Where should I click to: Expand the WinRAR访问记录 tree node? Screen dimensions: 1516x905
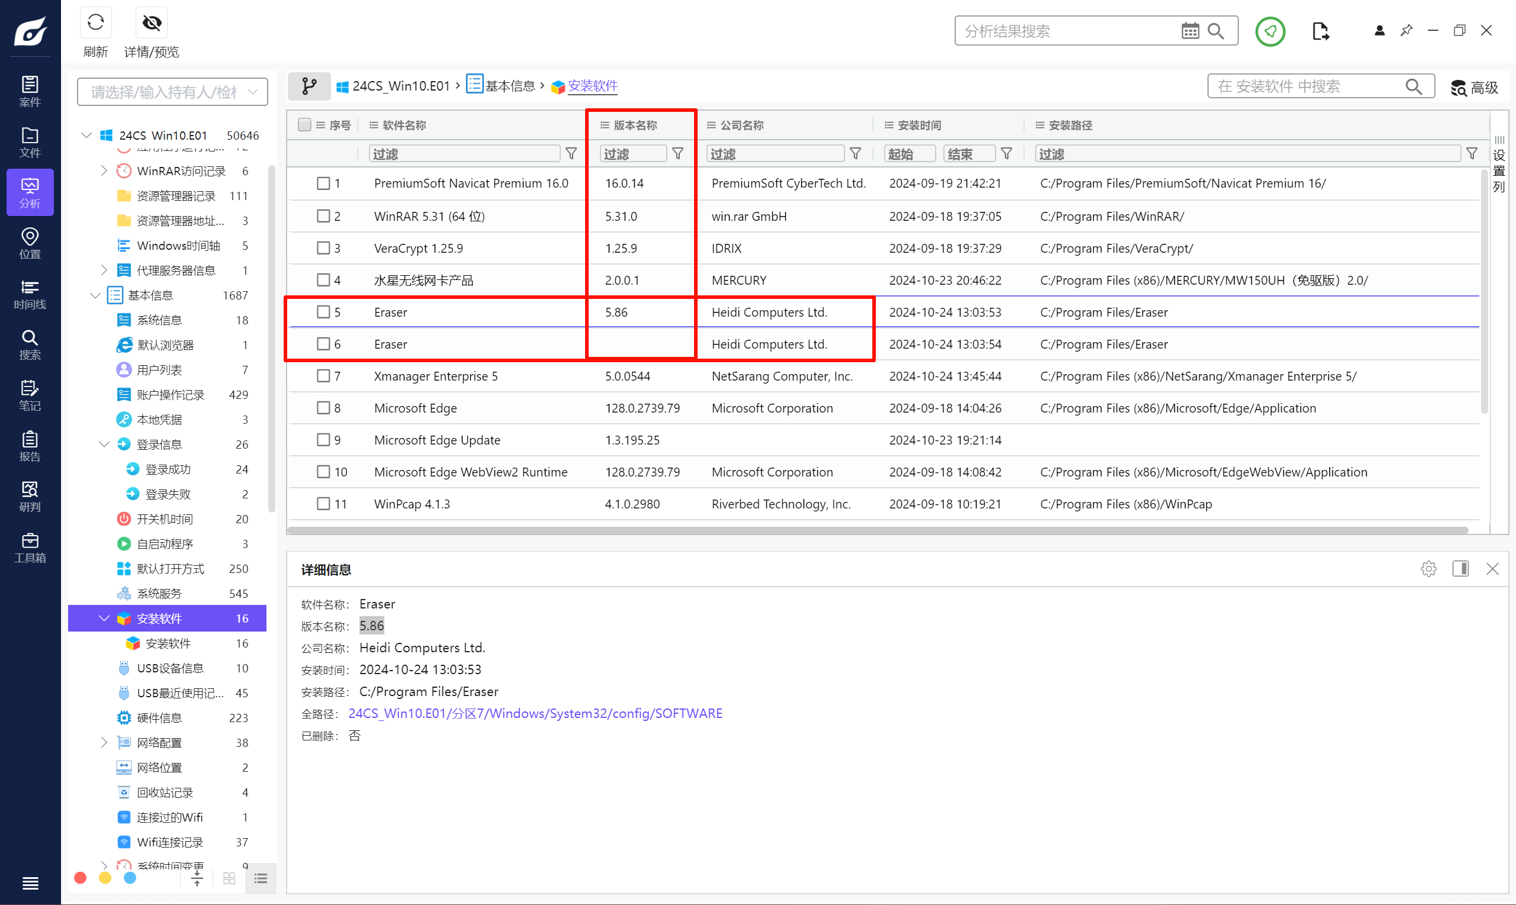tap(104, 170)
